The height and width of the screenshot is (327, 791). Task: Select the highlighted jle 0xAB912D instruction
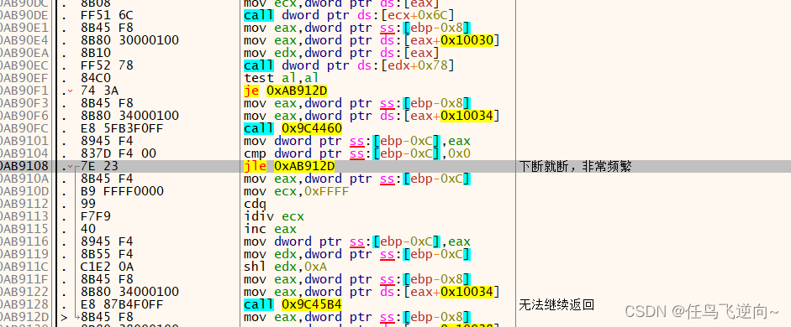pyautogui.click(x=289, y=167)
